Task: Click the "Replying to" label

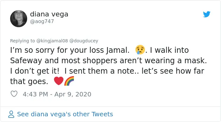Action: (x=22, y=41)
